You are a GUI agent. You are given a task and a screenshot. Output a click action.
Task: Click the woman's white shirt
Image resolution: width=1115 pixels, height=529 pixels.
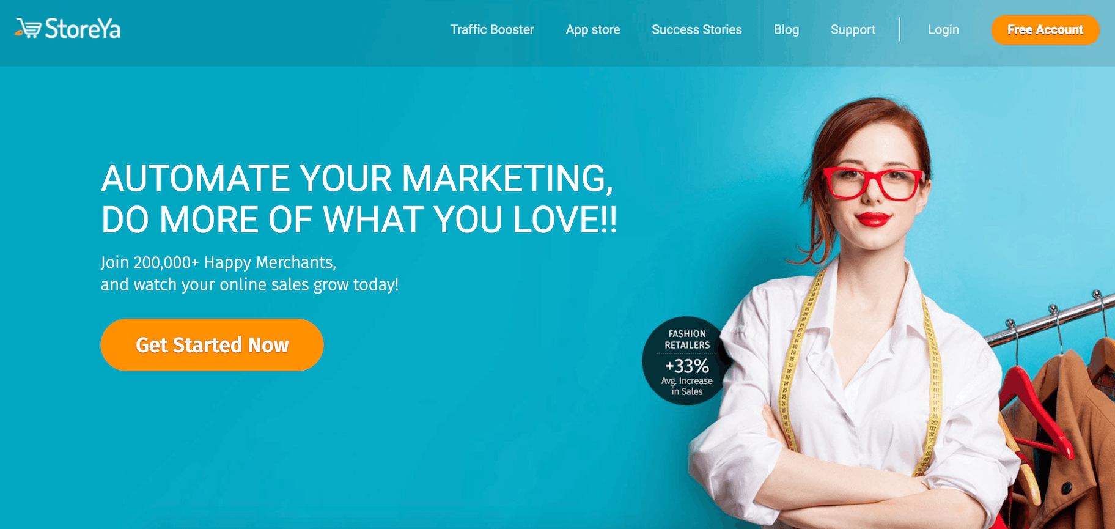click(x=856, y=391)
